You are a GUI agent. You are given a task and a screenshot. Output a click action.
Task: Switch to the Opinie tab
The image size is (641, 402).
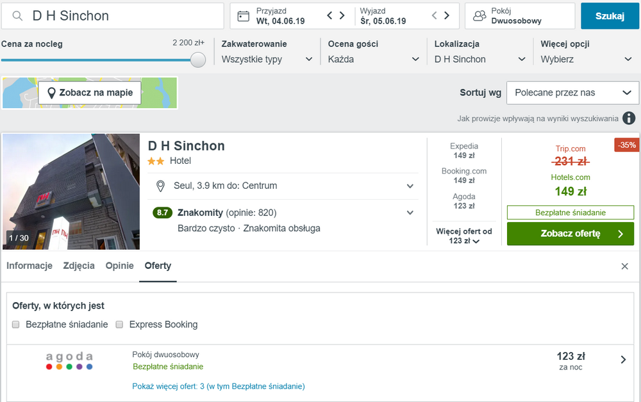119,266
